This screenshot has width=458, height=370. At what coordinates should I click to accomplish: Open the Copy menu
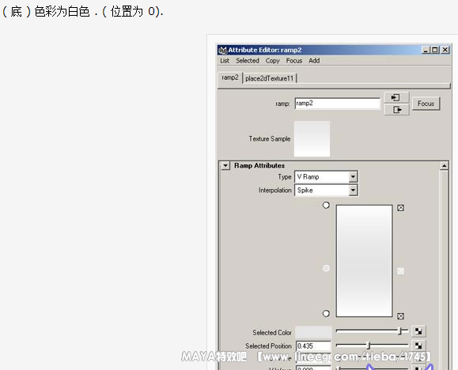[273, 61]
